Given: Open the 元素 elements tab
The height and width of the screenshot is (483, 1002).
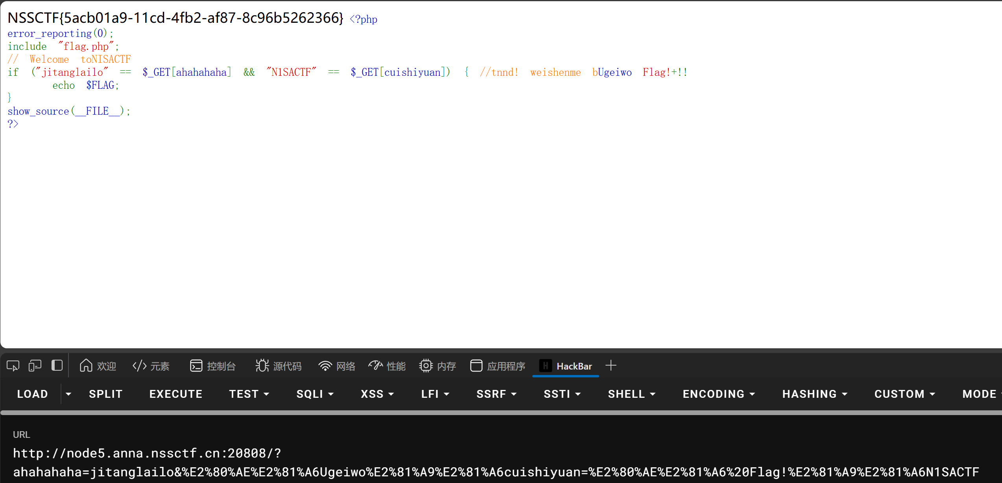Looking at the screenshot, I should coord(151,366).
